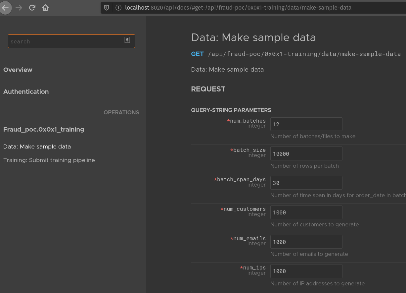Image resolution: width=406 pixels, height=293 pixels.
Task: Open Data: Make sample data operation
Action: click(x=37, y=146)
